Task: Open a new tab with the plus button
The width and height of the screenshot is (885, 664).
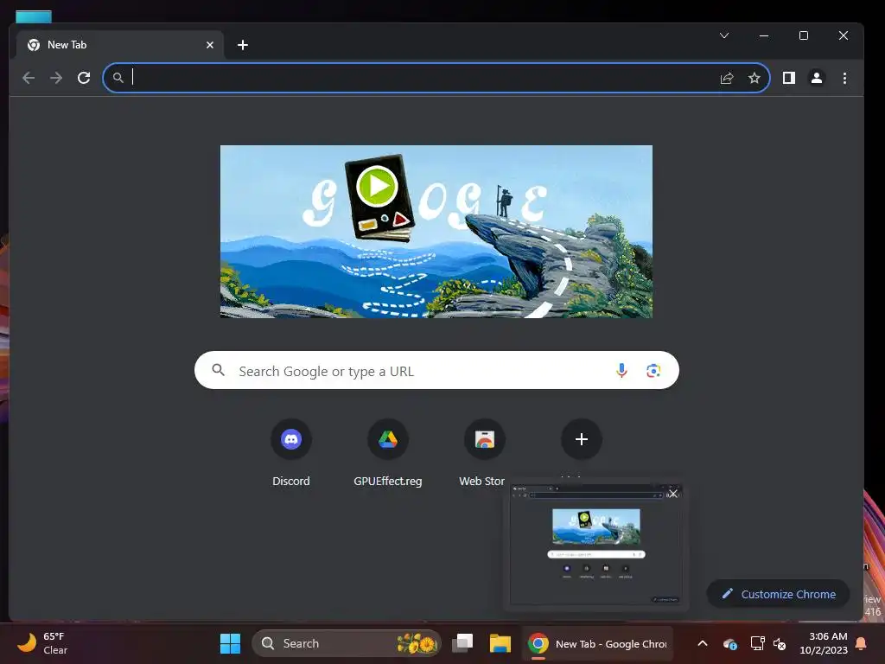Action: point(243,45)
